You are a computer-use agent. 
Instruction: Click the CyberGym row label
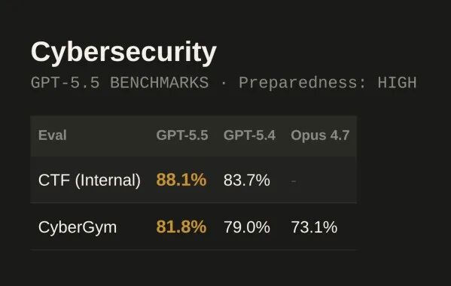pos(78,227)
